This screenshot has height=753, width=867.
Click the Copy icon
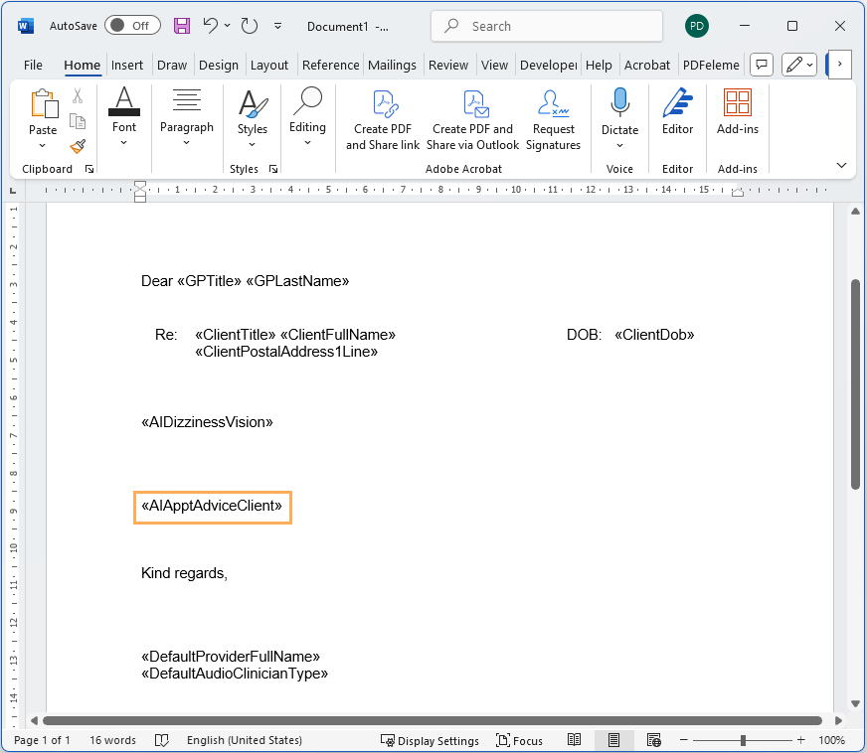pos(78,121)
